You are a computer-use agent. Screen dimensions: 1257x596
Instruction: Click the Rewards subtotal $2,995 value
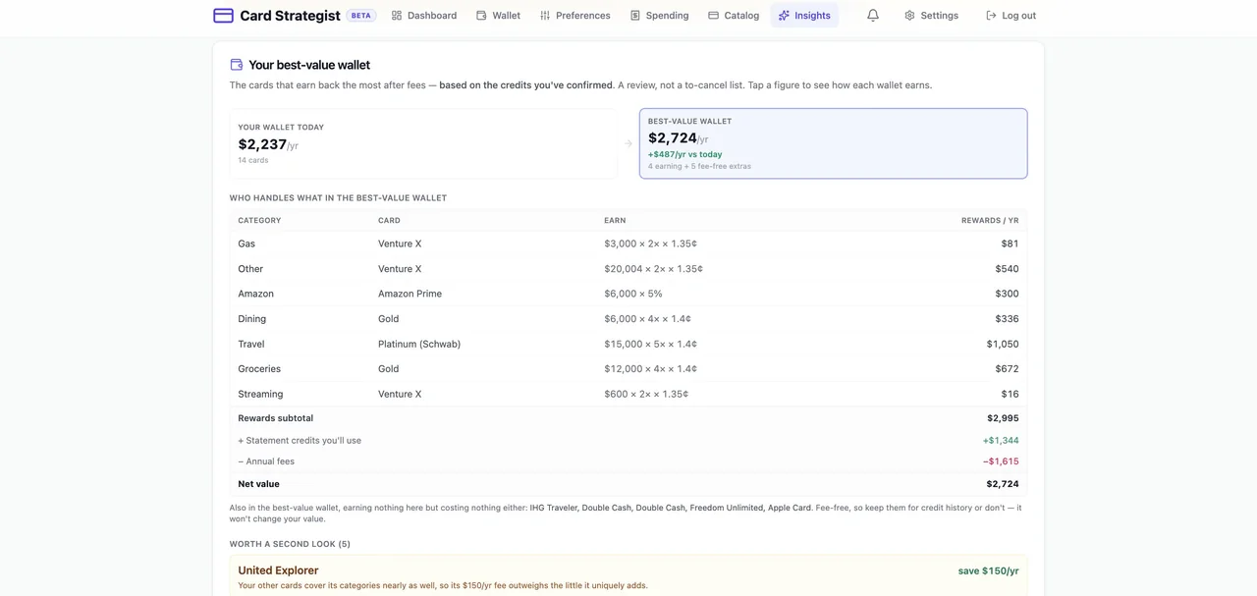pos(1003,418)
